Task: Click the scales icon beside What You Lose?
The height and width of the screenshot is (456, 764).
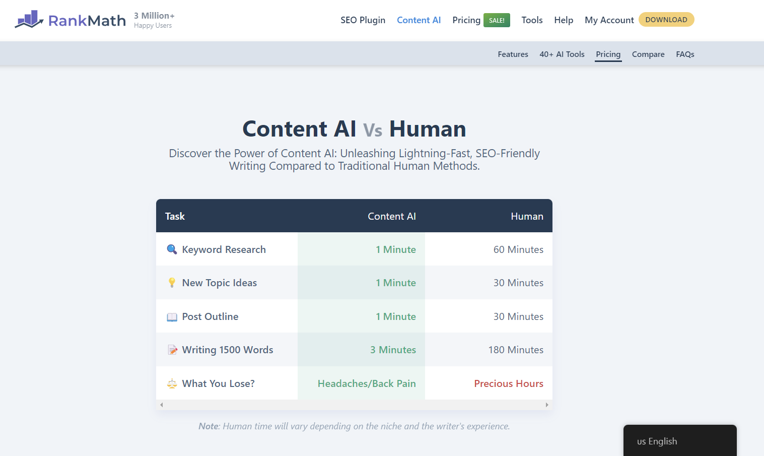Action: 172,383
